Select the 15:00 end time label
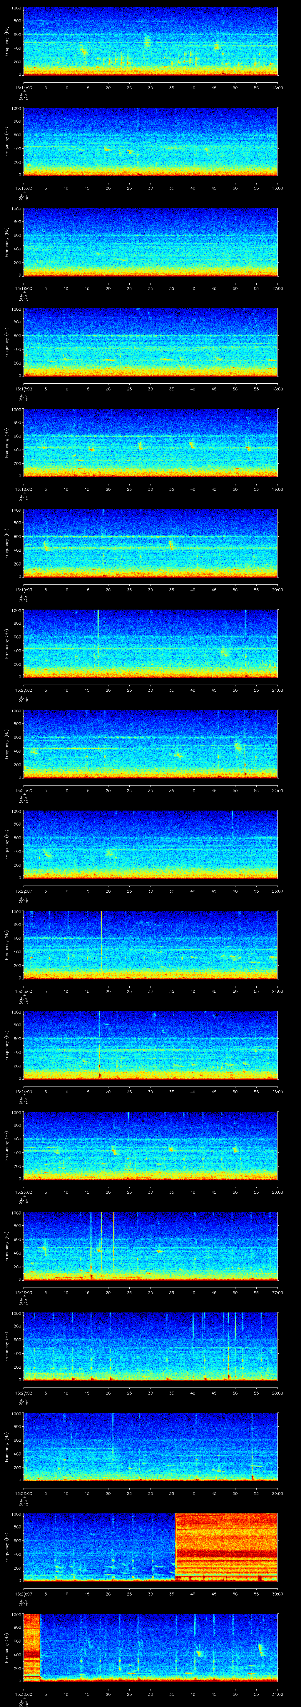The height and width of the screenshot is (1707, 301). pyautogui.click(x=277, y=87)
